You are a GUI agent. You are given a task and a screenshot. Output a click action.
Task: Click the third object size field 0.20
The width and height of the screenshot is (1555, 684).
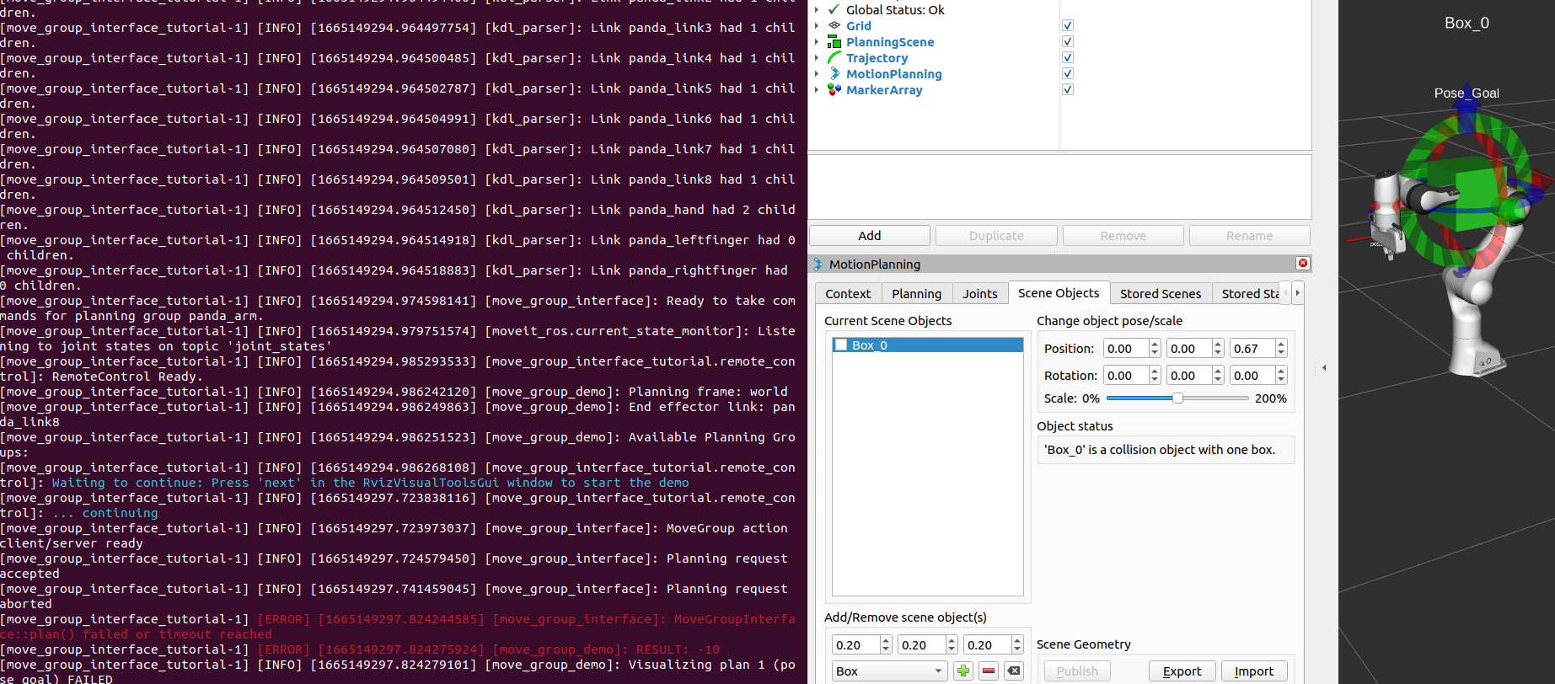coord(988,645)
